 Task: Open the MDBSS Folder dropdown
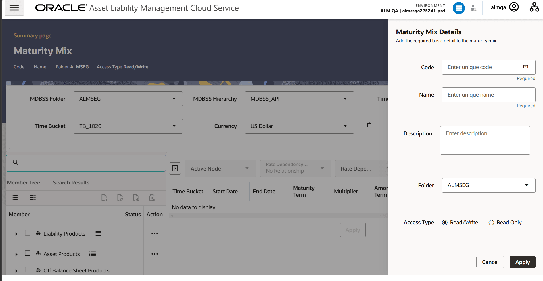(128, 99)
